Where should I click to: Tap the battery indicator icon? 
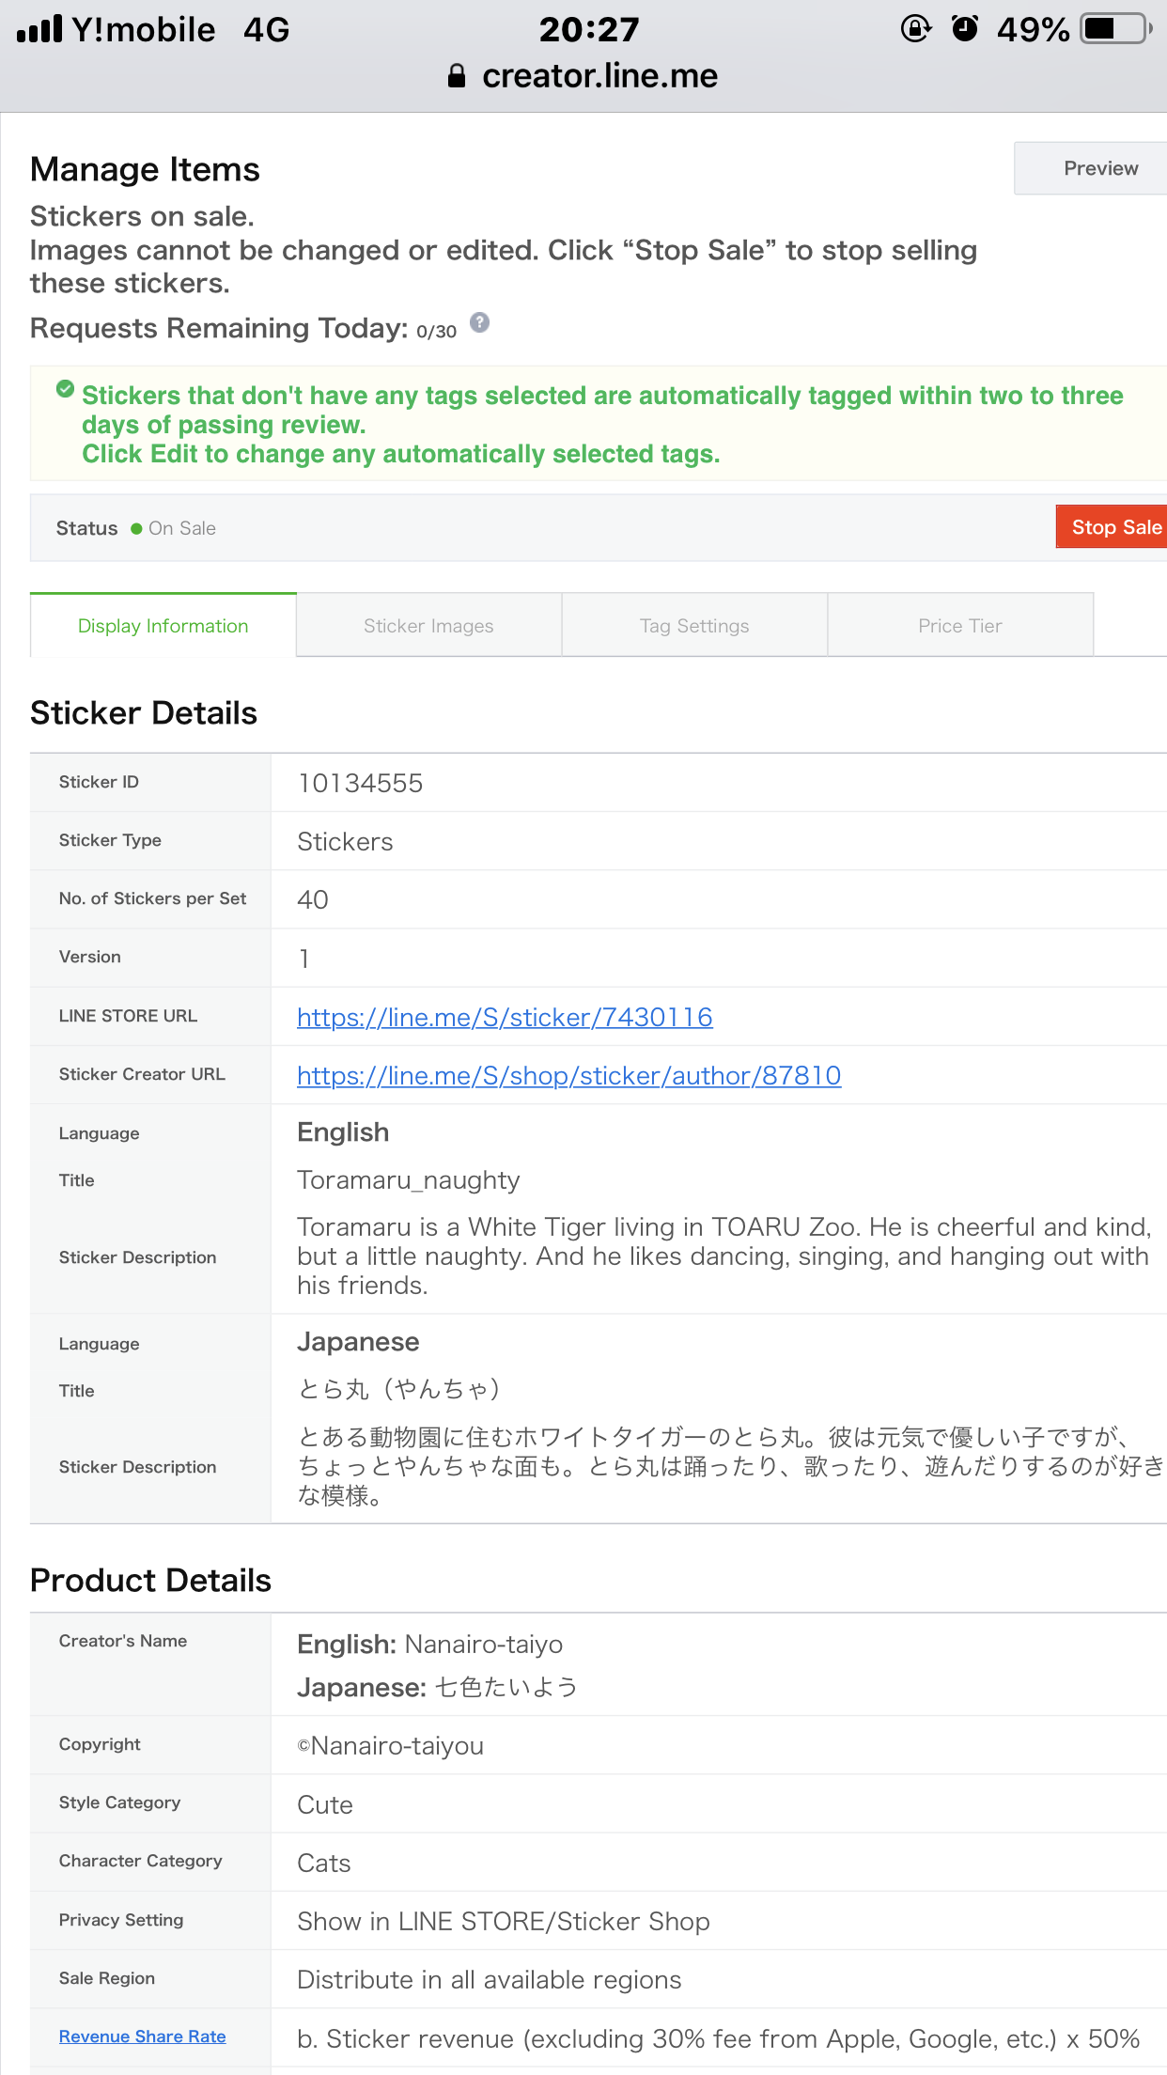(x=1115, y=29)
